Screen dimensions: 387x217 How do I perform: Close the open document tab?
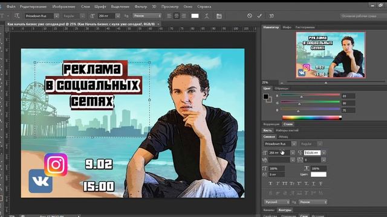coord(158,24)
